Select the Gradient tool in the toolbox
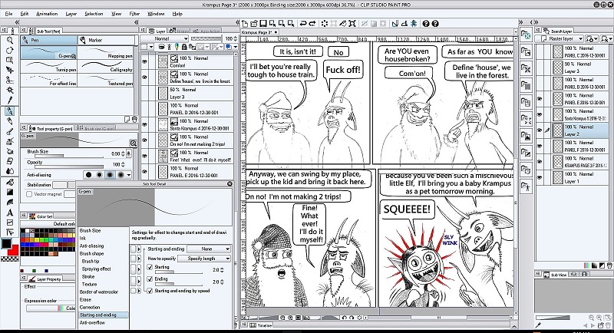Image resolution: width=614 pixels, height=333 pixels. point(10,192)
